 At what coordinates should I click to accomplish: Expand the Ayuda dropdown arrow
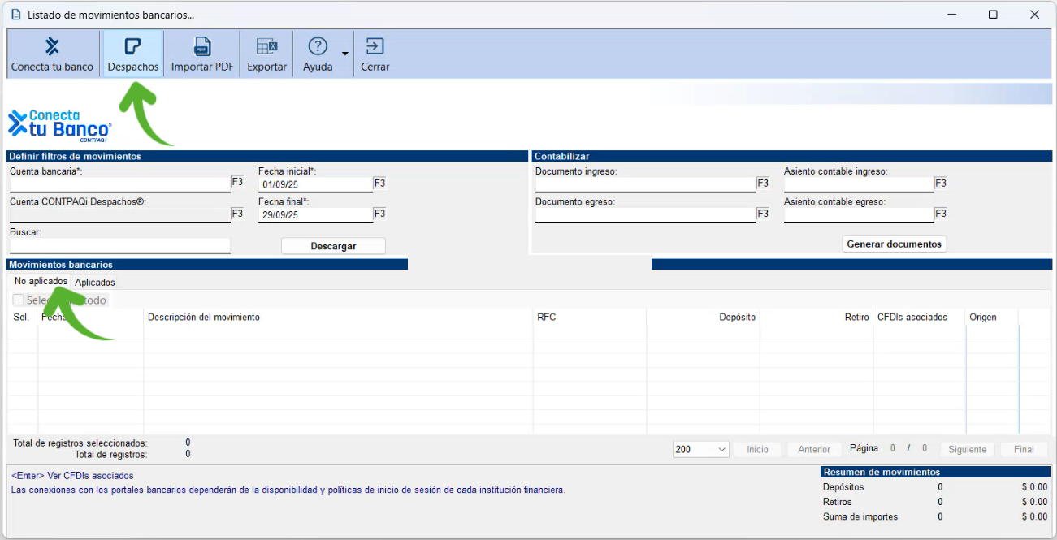[345, 54]
